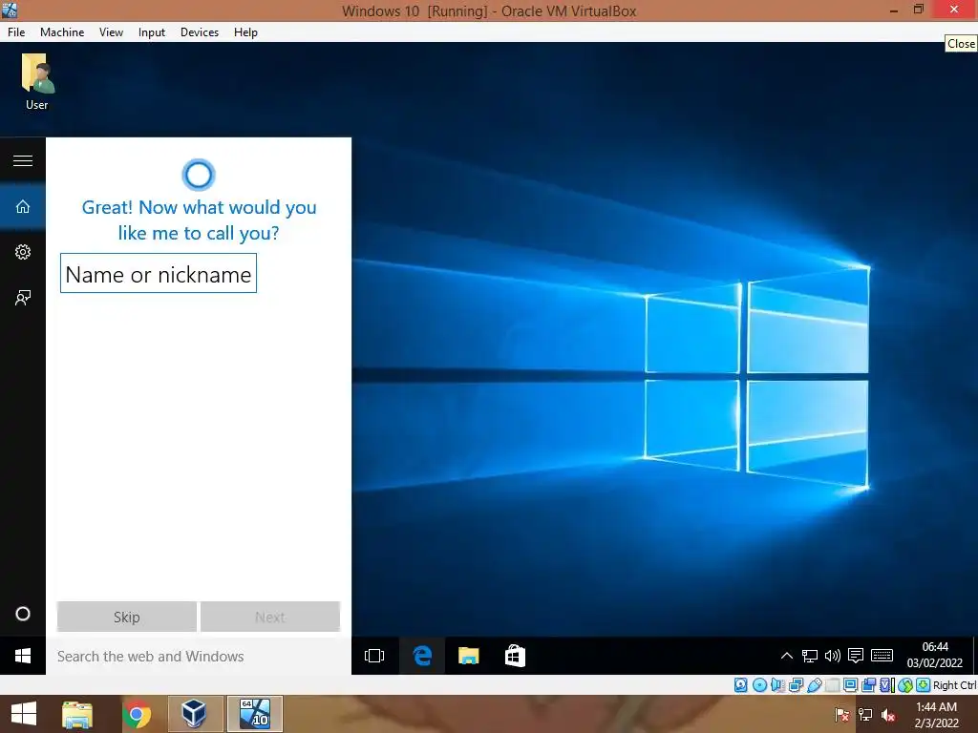Click VirtualBox optical disk indicator
978x733 pixels.
coord(759,685)
